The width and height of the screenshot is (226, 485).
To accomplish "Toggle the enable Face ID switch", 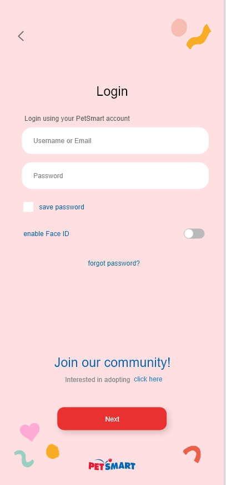I will (x=194, y=233).
